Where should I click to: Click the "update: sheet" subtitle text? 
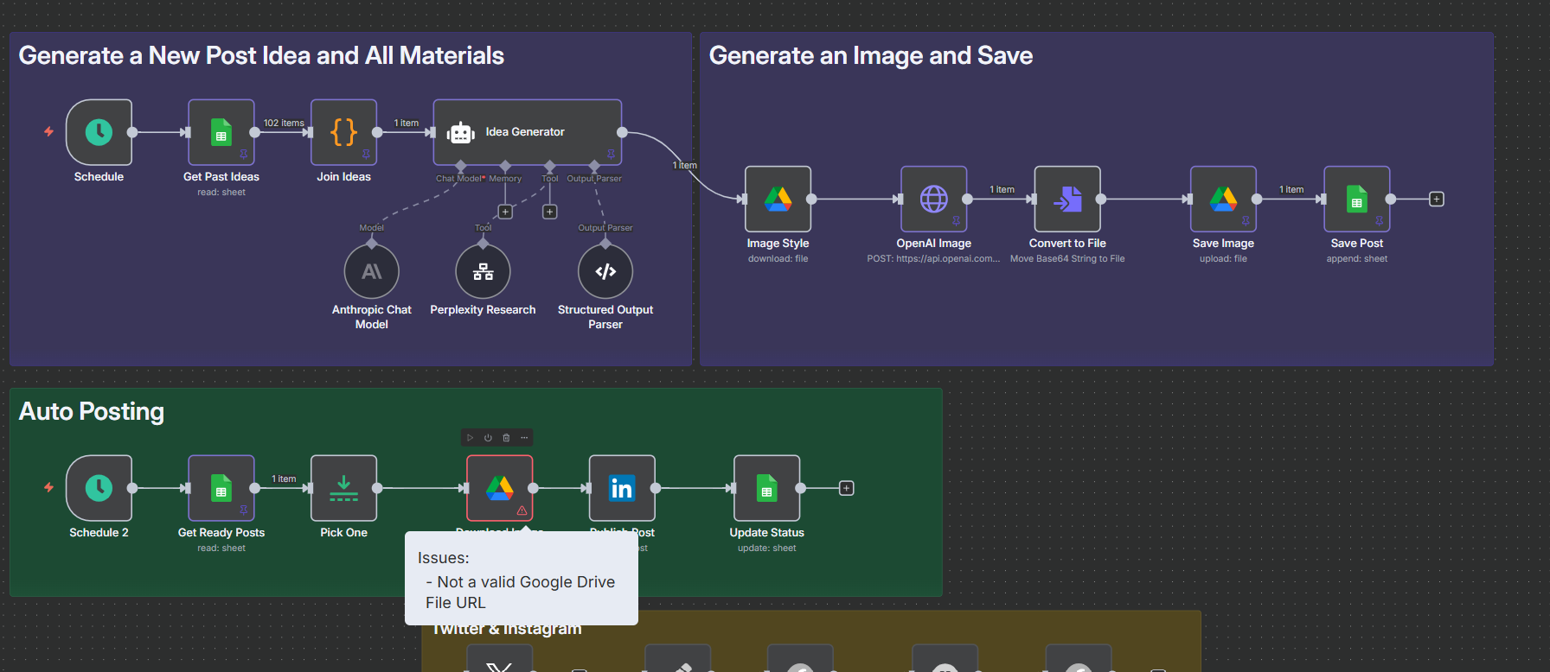coord(766,548)
